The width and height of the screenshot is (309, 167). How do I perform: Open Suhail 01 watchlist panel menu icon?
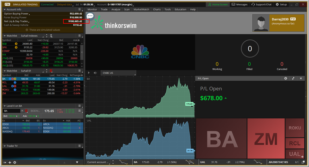click(80, 71)
